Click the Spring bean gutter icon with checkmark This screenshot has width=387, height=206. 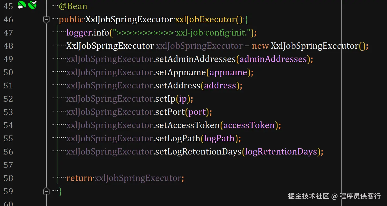33,5
